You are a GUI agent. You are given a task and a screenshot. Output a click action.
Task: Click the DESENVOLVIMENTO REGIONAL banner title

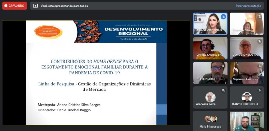pos(134,31)
